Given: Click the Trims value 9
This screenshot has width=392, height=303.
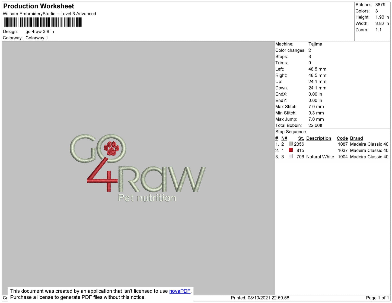Looking at the screenshot, I should 310,63.
